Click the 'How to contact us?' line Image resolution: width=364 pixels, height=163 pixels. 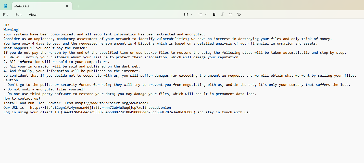22,98
